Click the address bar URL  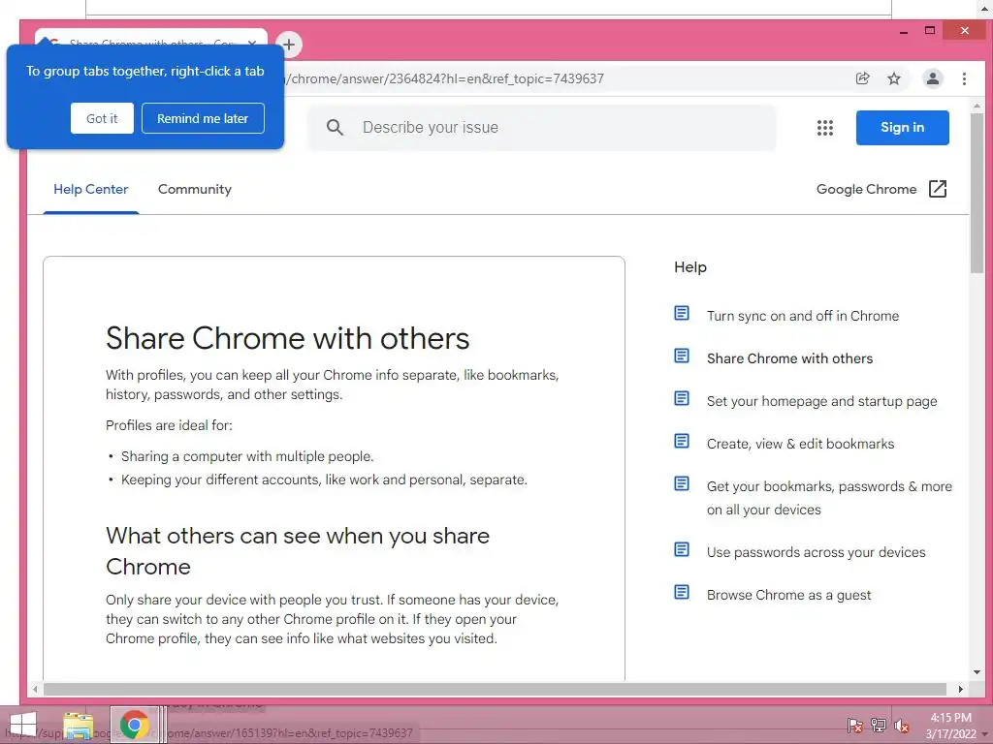[446, 78]
